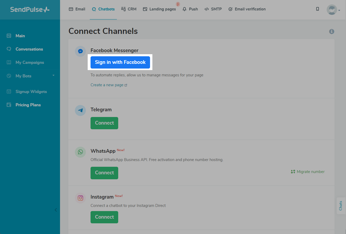Click the Facebook Messenger channel icon
The image size is (346, 234).
[x=80, y=51]
